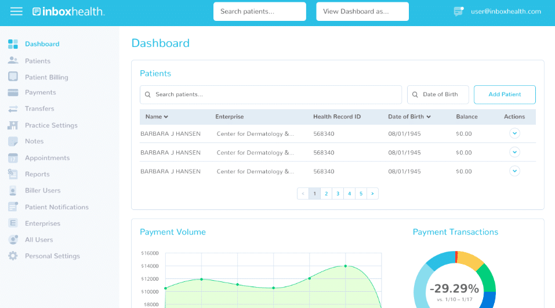Image resolution: width=555 pixels, height=308 pixels.
Task: Click magnifier icon in Date of Birth field
Action: pyautogui.click(x=415, y=95)
